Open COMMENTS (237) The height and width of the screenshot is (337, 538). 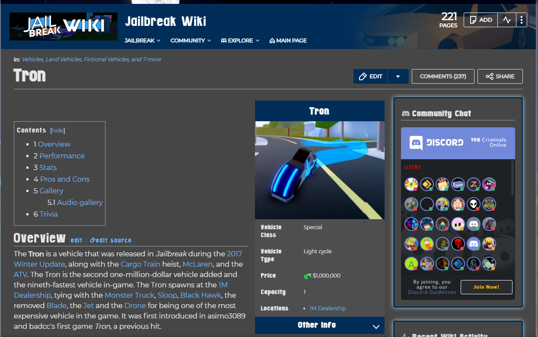443,76
